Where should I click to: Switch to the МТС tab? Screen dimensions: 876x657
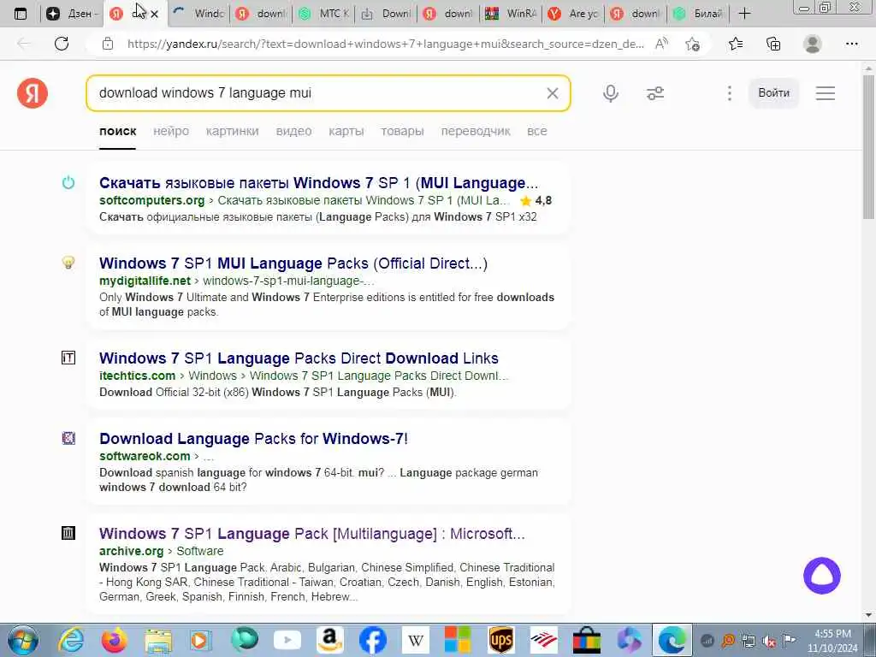coord(324,14)
